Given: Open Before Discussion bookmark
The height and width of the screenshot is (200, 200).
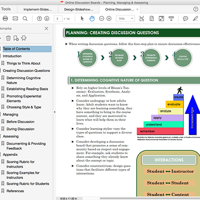Looking at the screenshot, I should (x=20, y=122).
